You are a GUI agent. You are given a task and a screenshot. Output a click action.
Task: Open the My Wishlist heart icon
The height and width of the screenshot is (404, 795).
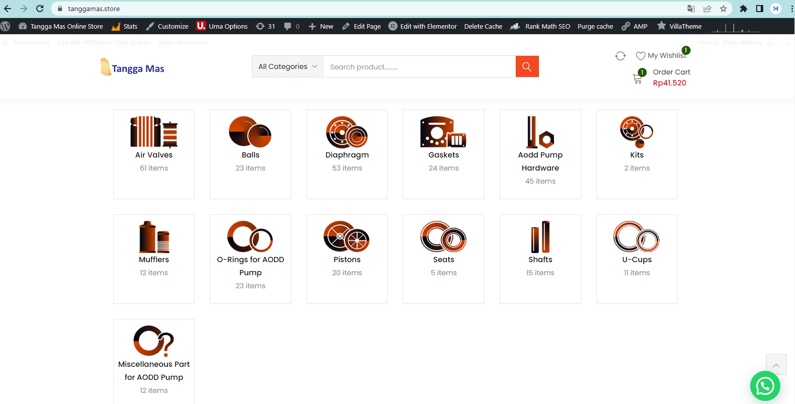click(x=640, y=56)
